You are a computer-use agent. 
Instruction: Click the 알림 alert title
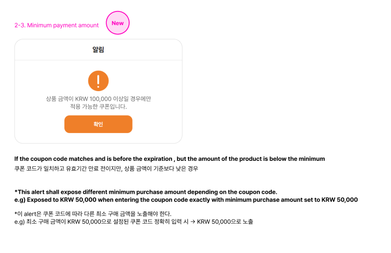click(98, 50)
